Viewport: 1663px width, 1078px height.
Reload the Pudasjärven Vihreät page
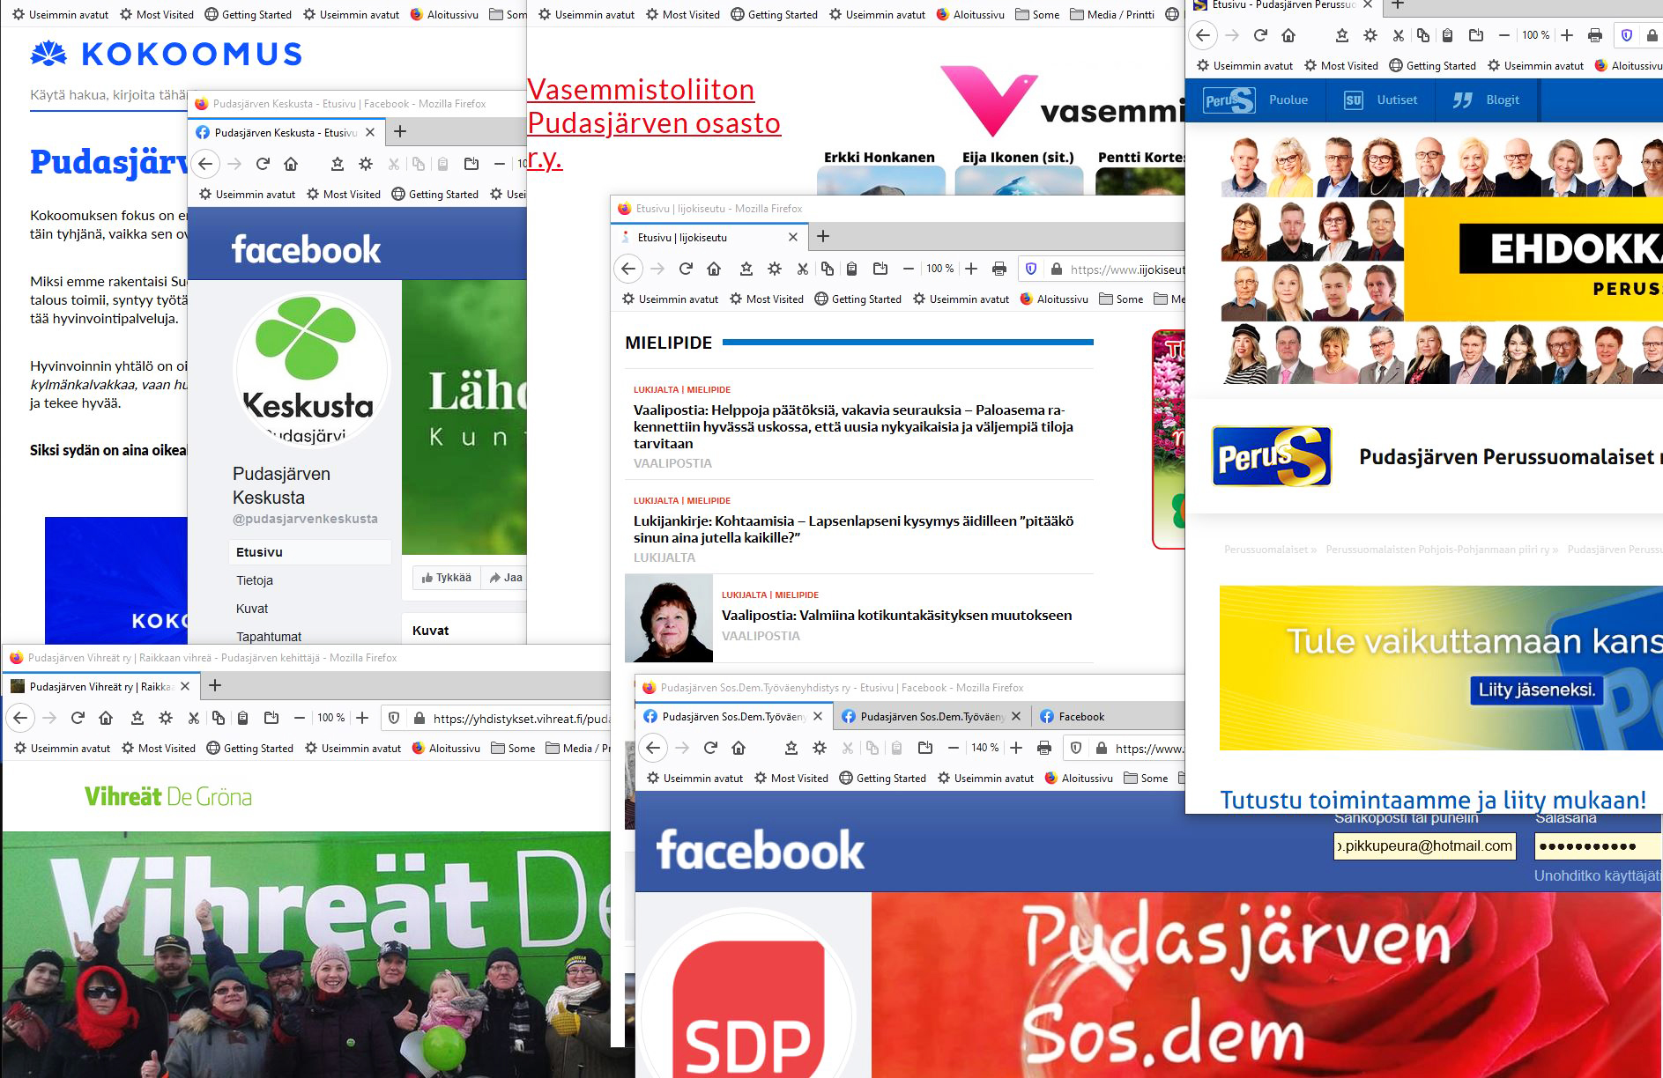click(78, 718)
